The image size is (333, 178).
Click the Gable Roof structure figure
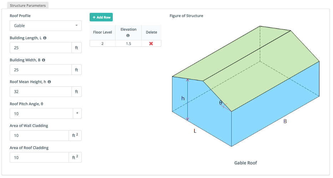[246, 86]
